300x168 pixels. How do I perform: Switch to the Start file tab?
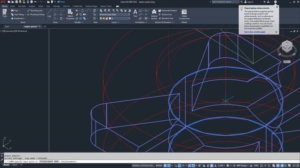[7, 27]
